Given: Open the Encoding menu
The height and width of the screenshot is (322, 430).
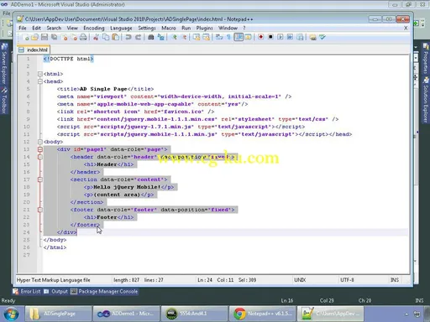Looking at the screenshot, I should [94, 28].
